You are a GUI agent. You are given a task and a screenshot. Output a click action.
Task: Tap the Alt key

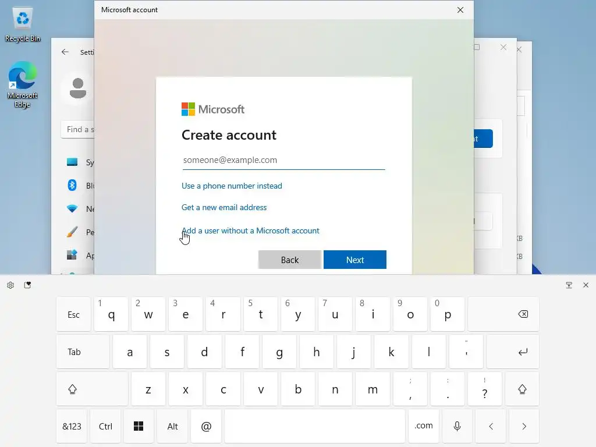pos(172,426)
